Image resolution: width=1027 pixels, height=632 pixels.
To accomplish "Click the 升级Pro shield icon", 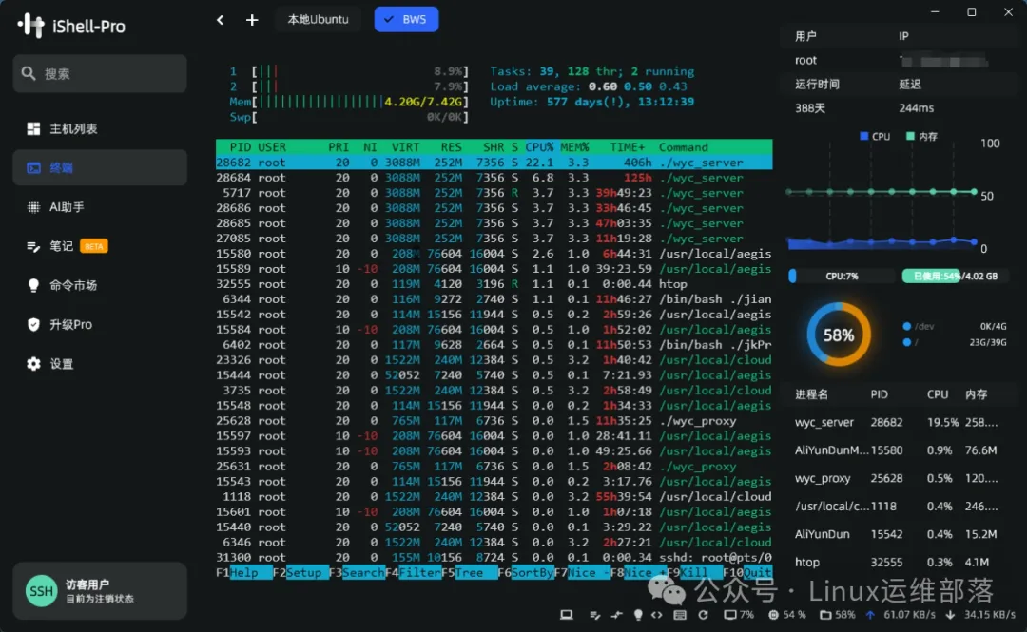I will [33, 324].
